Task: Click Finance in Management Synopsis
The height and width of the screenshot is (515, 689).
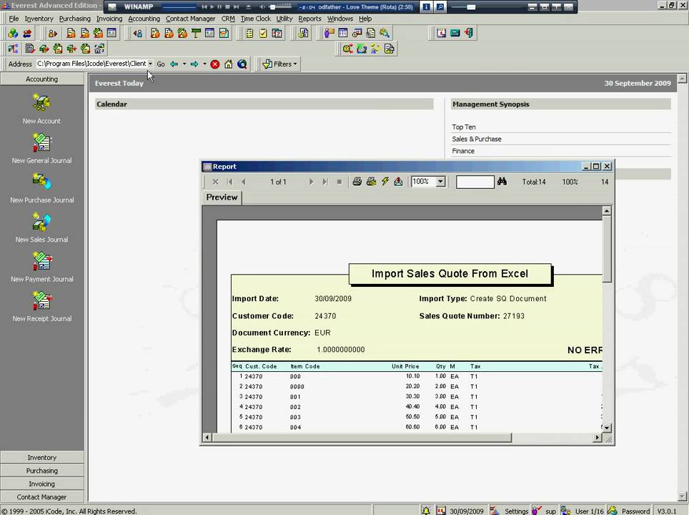Action: 463,151
